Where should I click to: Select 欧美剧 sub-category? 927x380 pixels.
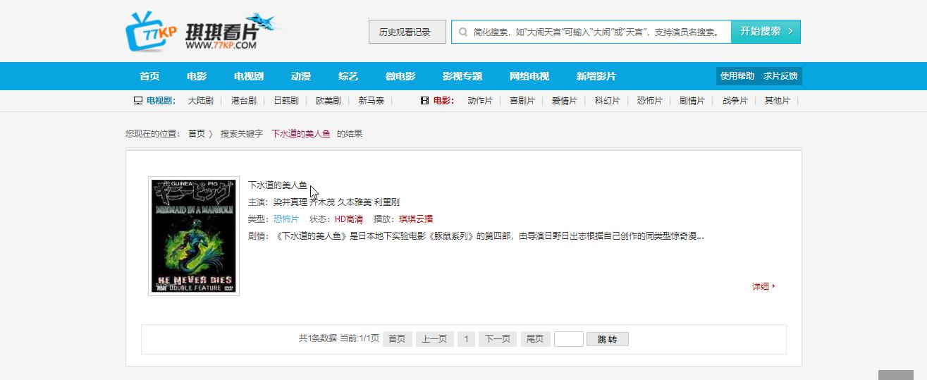point(329,101)
